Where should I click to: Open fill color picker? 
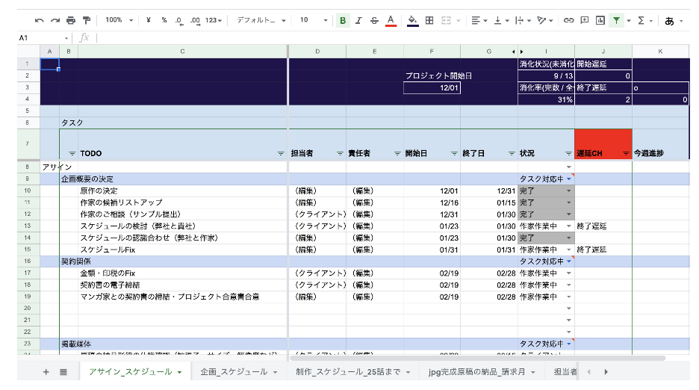tap(413, 20)
